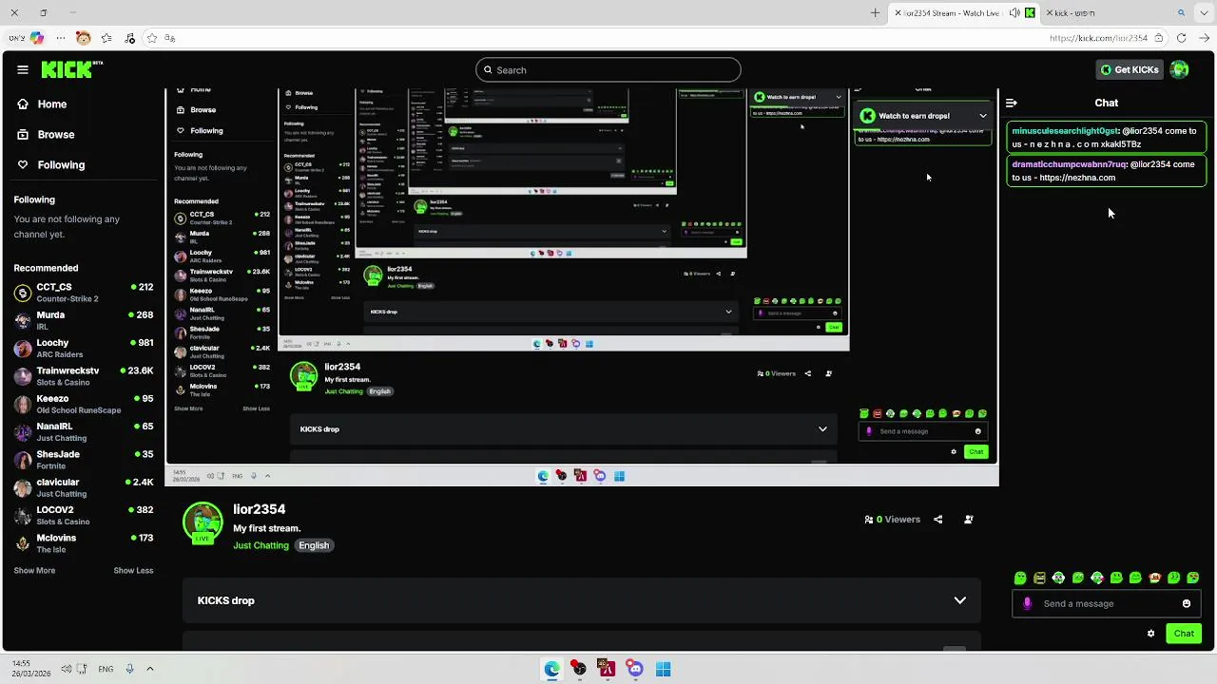1217x684 pixels.
Task: Open clavicular recommended channel
Action: click(84, 487)
